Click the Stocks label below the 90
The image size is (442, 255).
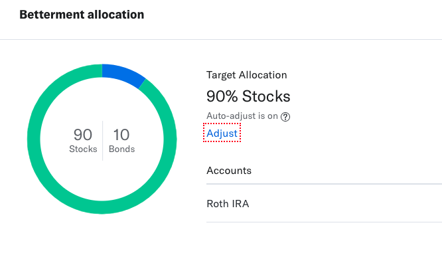tap(83, 149)
